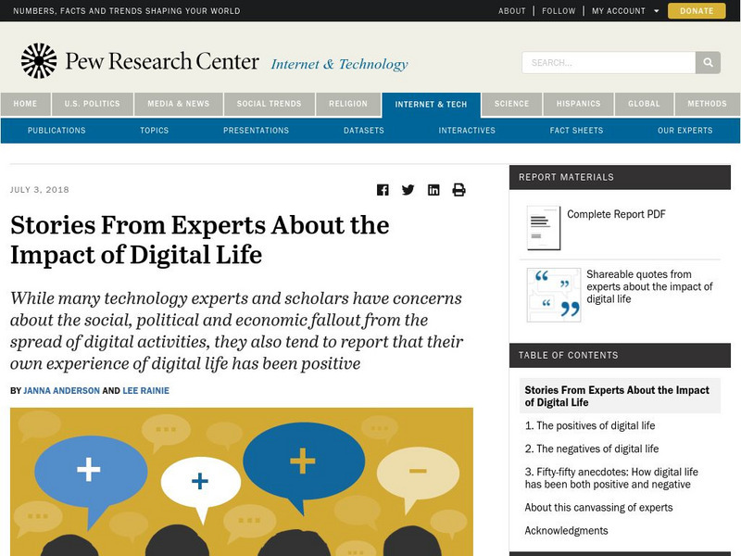741x556 pixels.
Task: Click the search magnifier icon
Action: click(709, 63)
